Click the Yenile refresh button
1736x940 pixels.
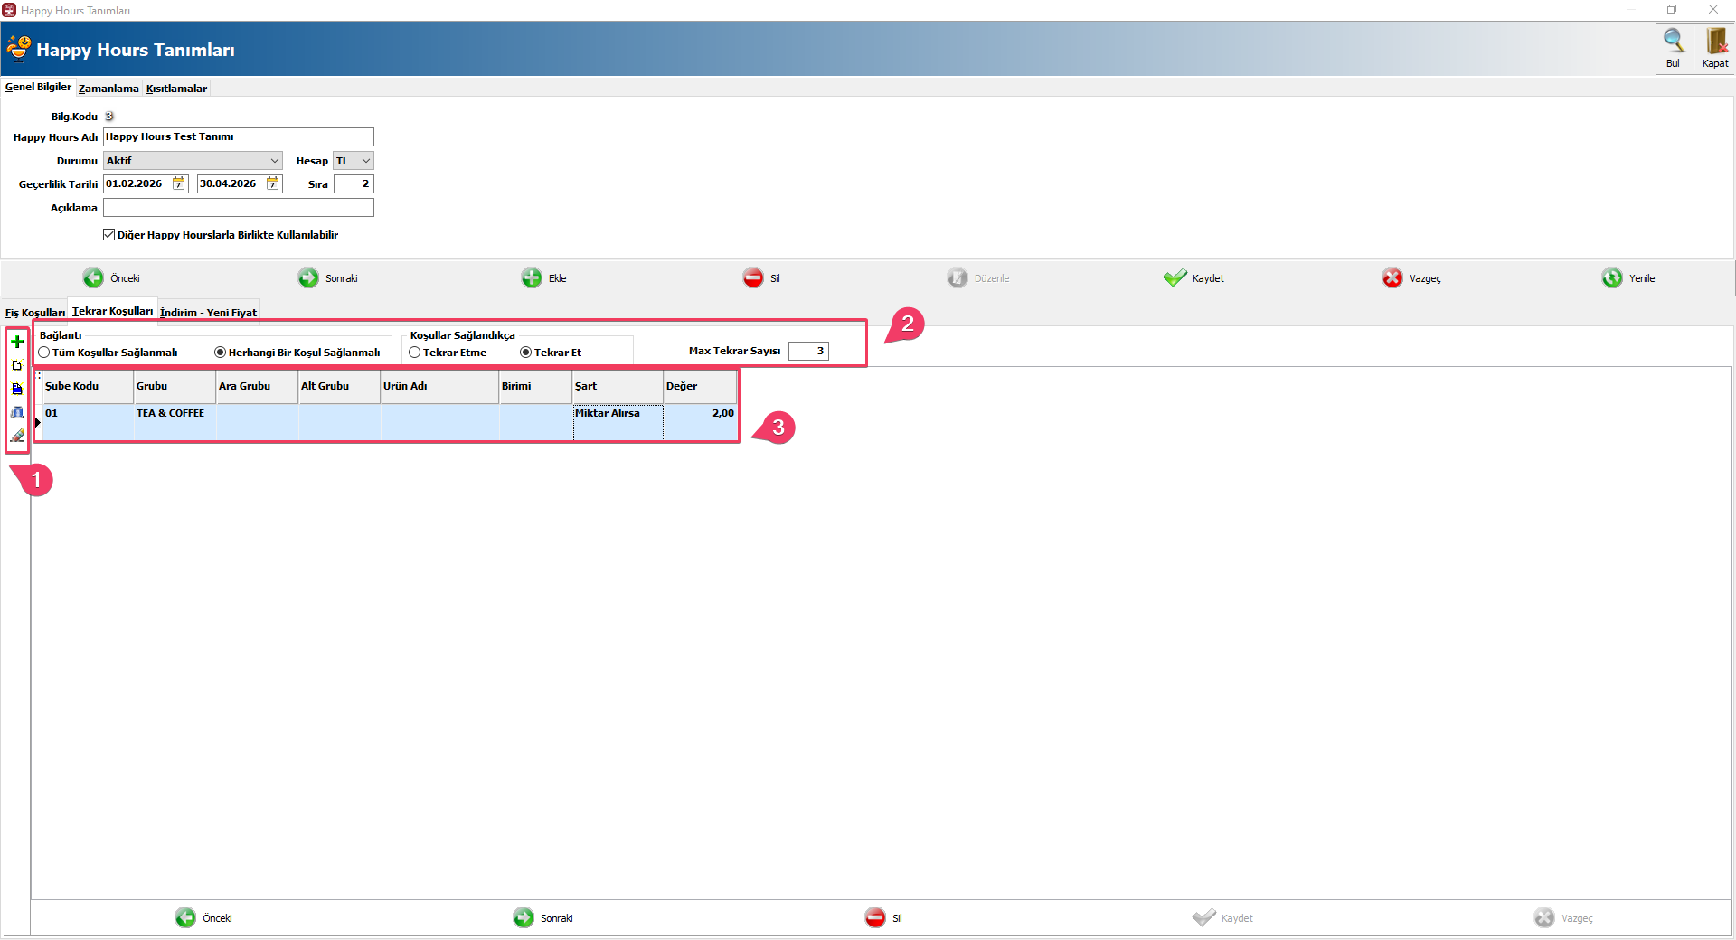click(1628, 278)
